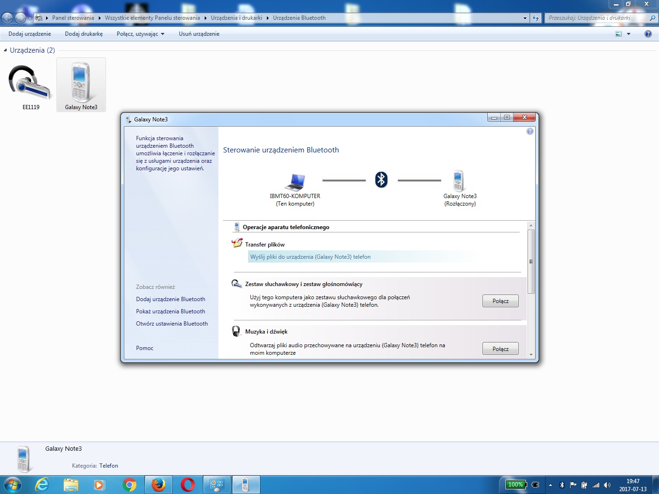Click the Transfer plików icon

pyautogui.click(x=237, y=243)
